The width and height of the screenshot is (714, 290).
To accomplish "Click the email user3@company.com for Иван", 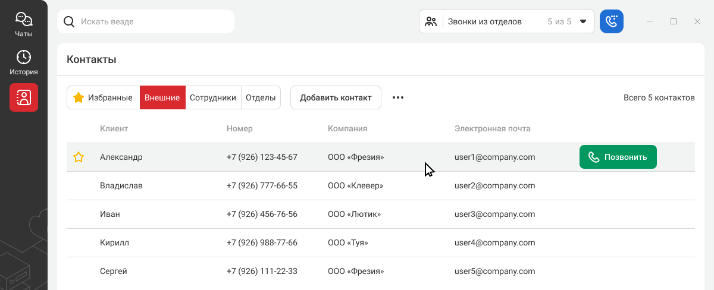I will [x=494, y=215].
